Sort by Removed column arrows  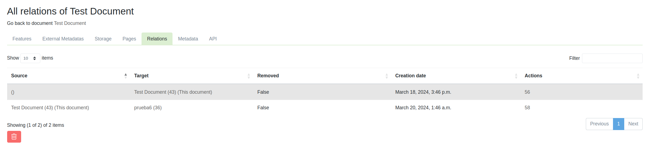386,76
